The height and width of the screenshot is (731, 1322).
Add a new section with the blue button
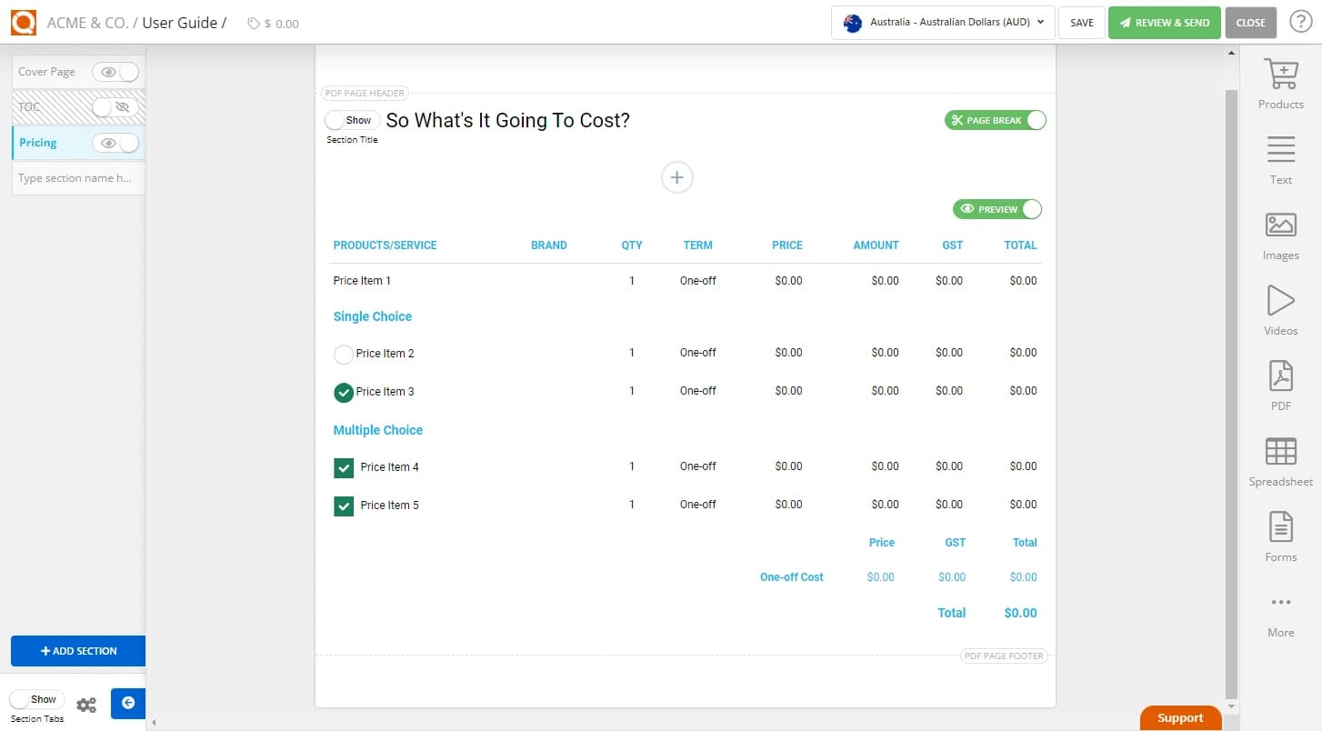(77, 651)
